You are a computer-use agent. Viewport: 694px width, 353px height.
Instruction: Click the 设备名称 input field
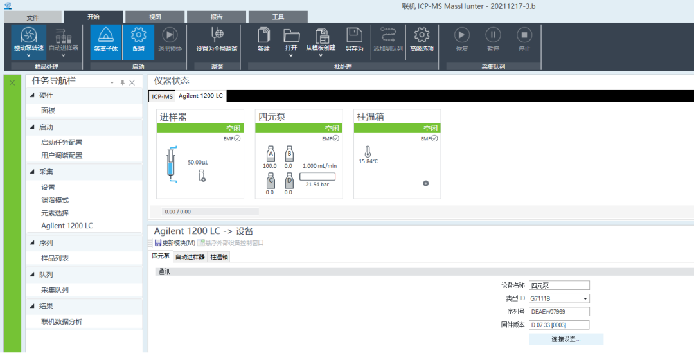(559, 285)
